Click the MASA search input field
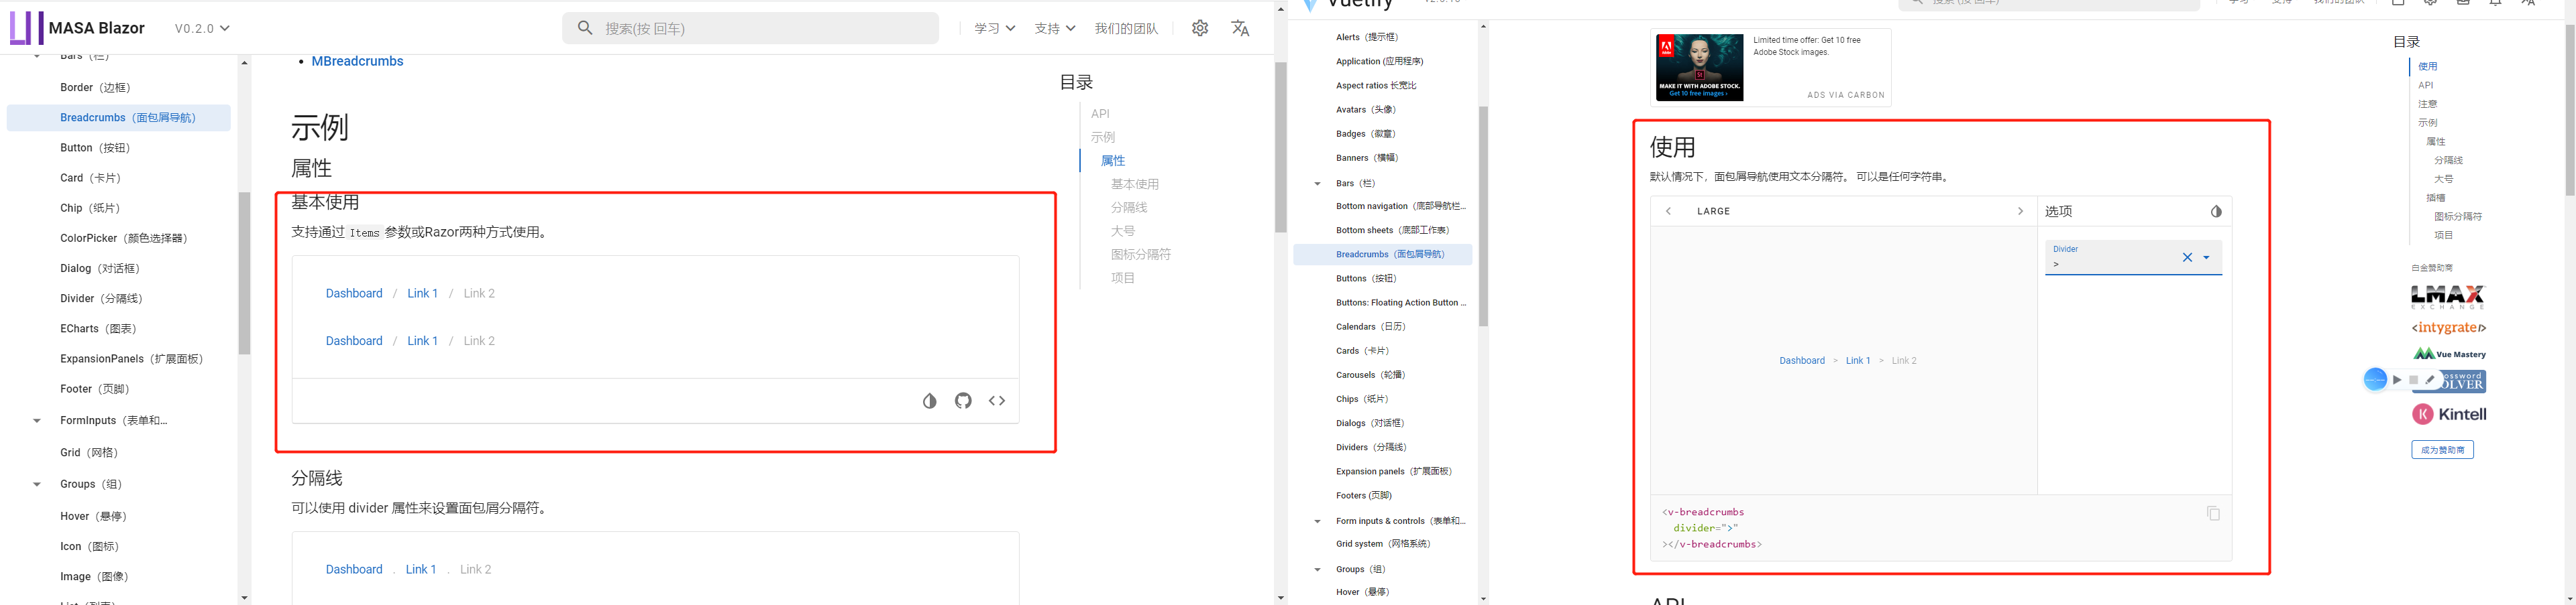 (751, 28)
